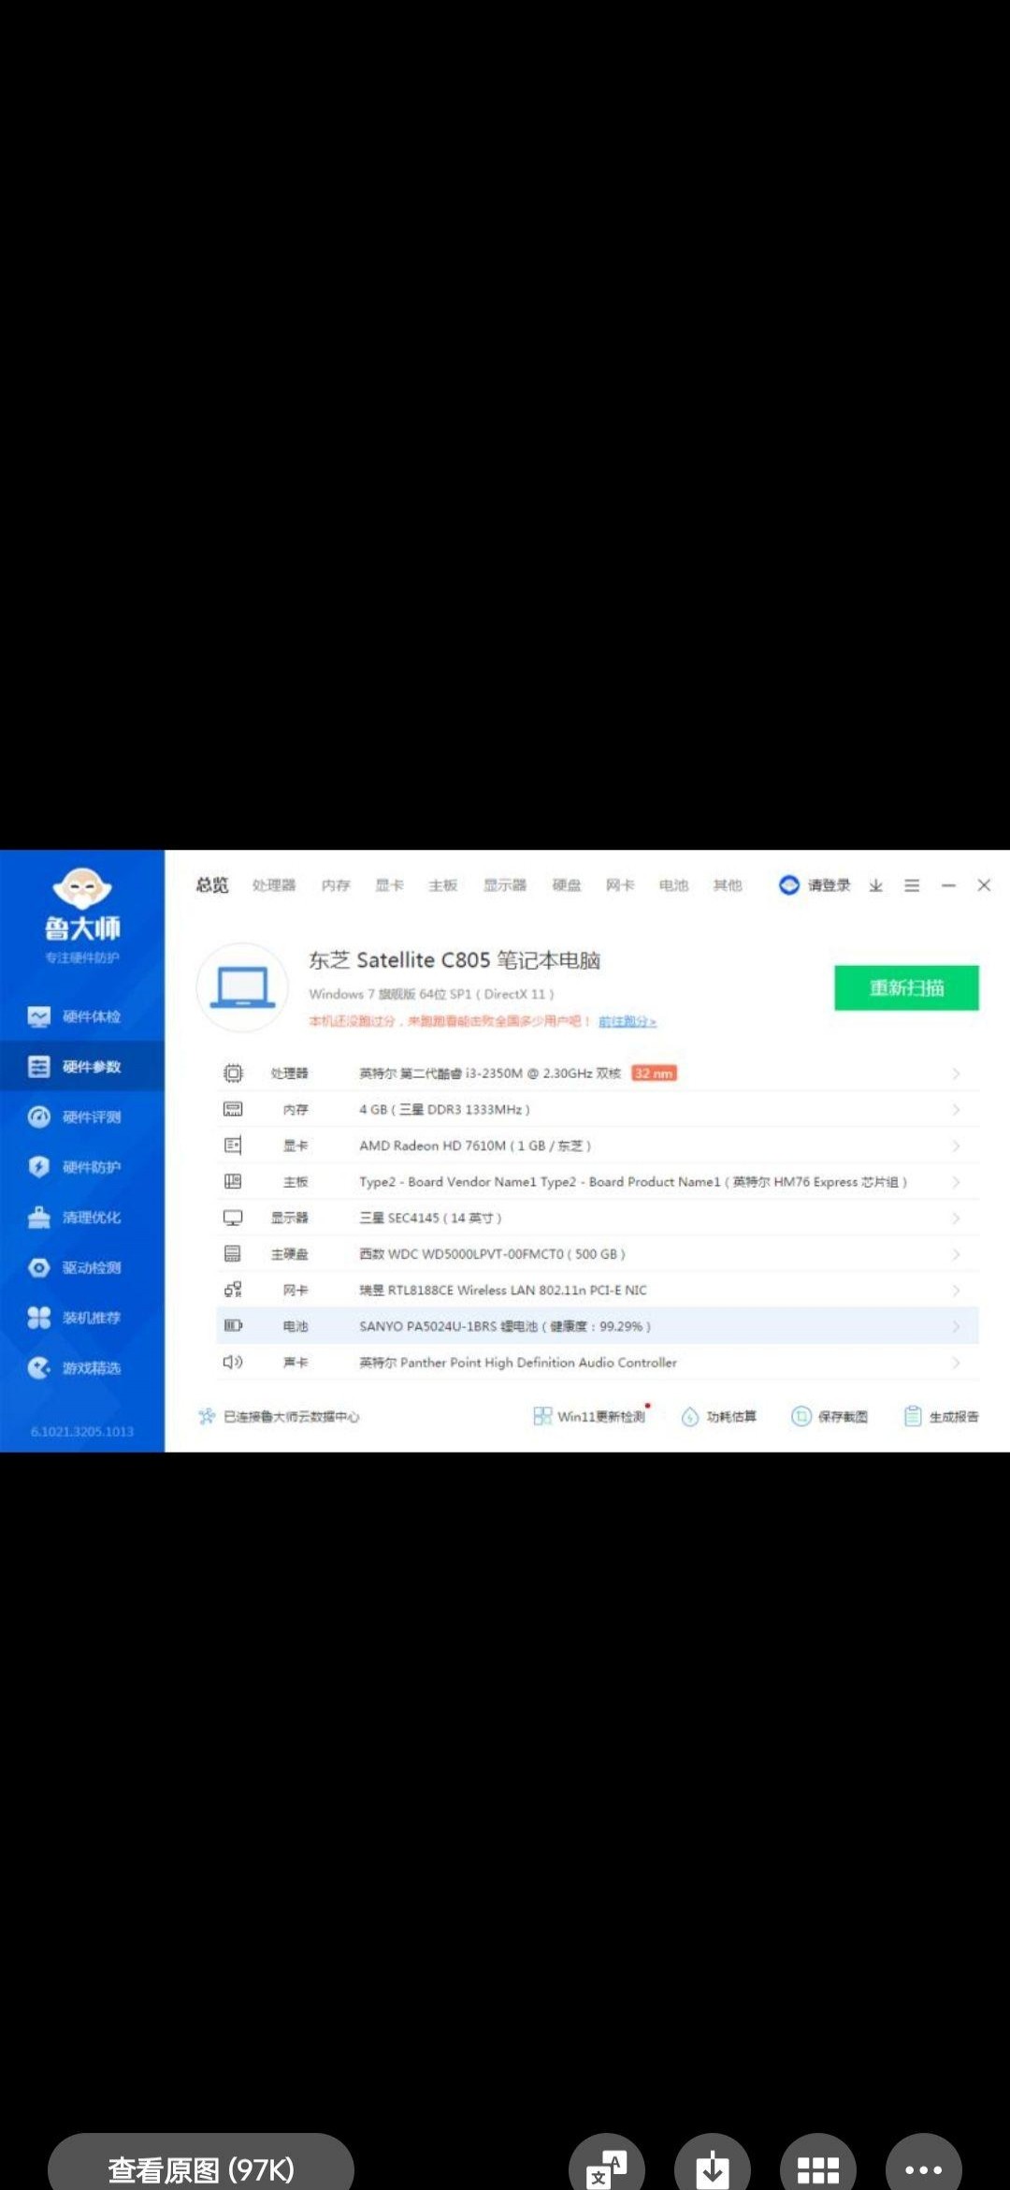Click the 电池 battery icon
This screenshot has height=2190, width=1010.
[233, 1326]
